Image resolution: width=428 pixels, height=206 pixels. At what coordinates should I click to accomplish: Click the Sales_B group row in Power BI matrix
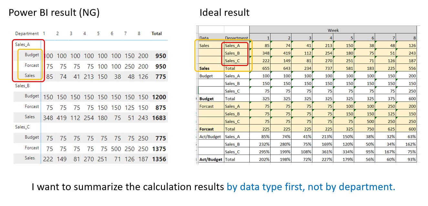point(22,86)
